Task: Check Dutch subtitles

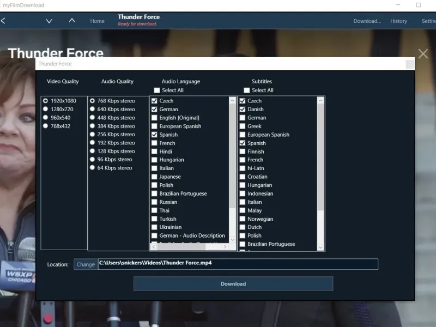Action: 243,227
